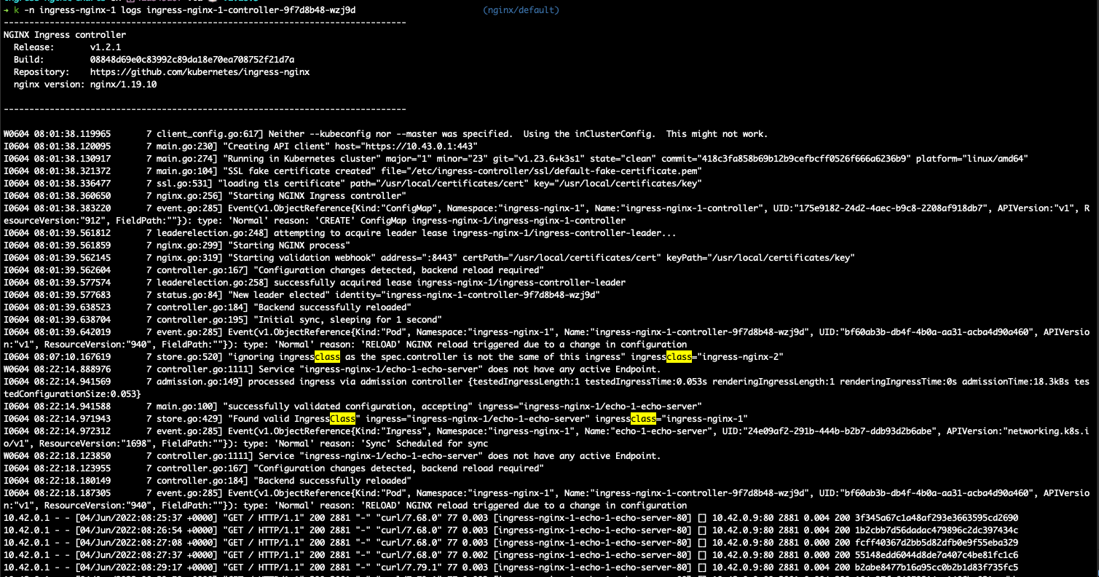The image size is (1099, 577).
Task: Click 'Initial sync, sleeping for 1 second'
Action: pos(347,320)
